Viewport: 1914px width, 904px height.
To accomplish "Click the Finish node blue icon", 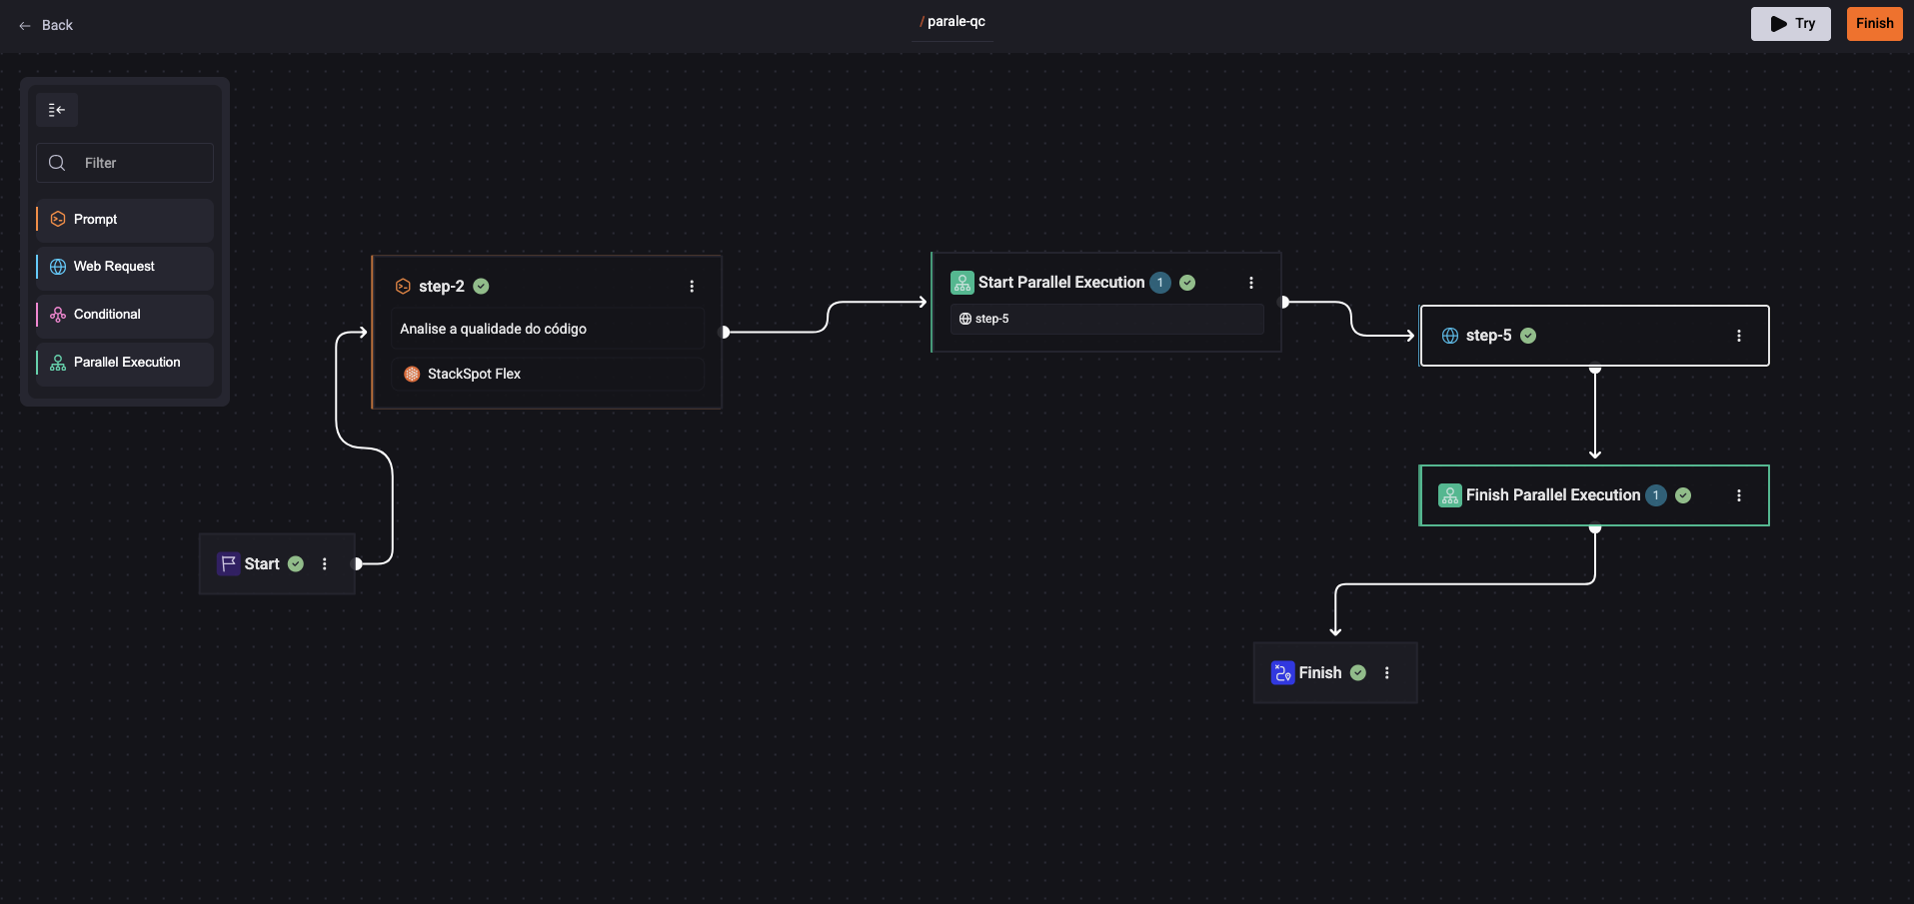I will [x=1282, y=673].
